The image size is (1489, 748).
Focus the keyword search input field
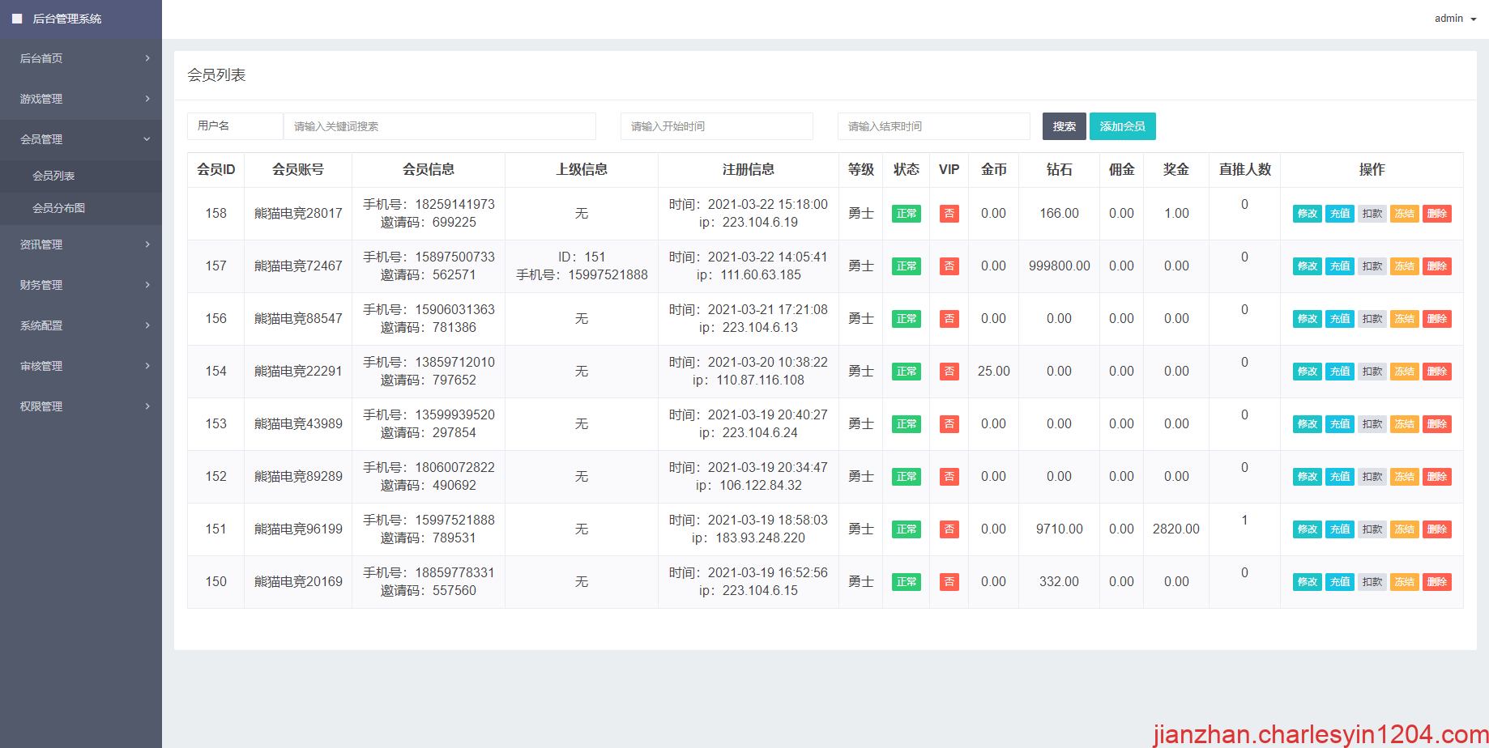(x=439, y=126)
